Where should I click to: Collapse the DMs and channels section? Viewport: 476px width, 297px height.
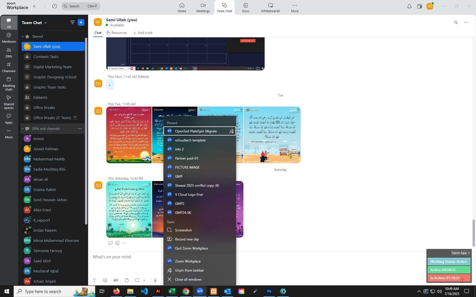tap(23, 129)
